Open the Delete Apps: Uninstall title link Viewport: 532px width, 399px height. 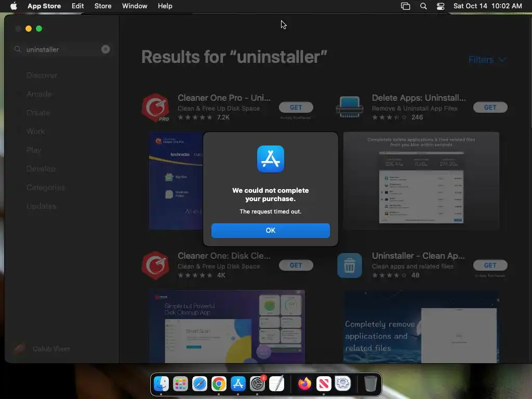[x=419, y=98]
